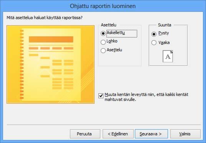Click the spiral binding in the preview
206x143 pixels.
[x=22, y=64]
